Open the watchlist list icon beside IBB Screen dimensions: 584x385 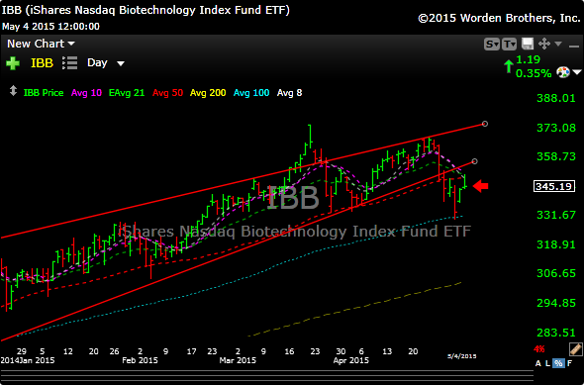tap(69, 63)
